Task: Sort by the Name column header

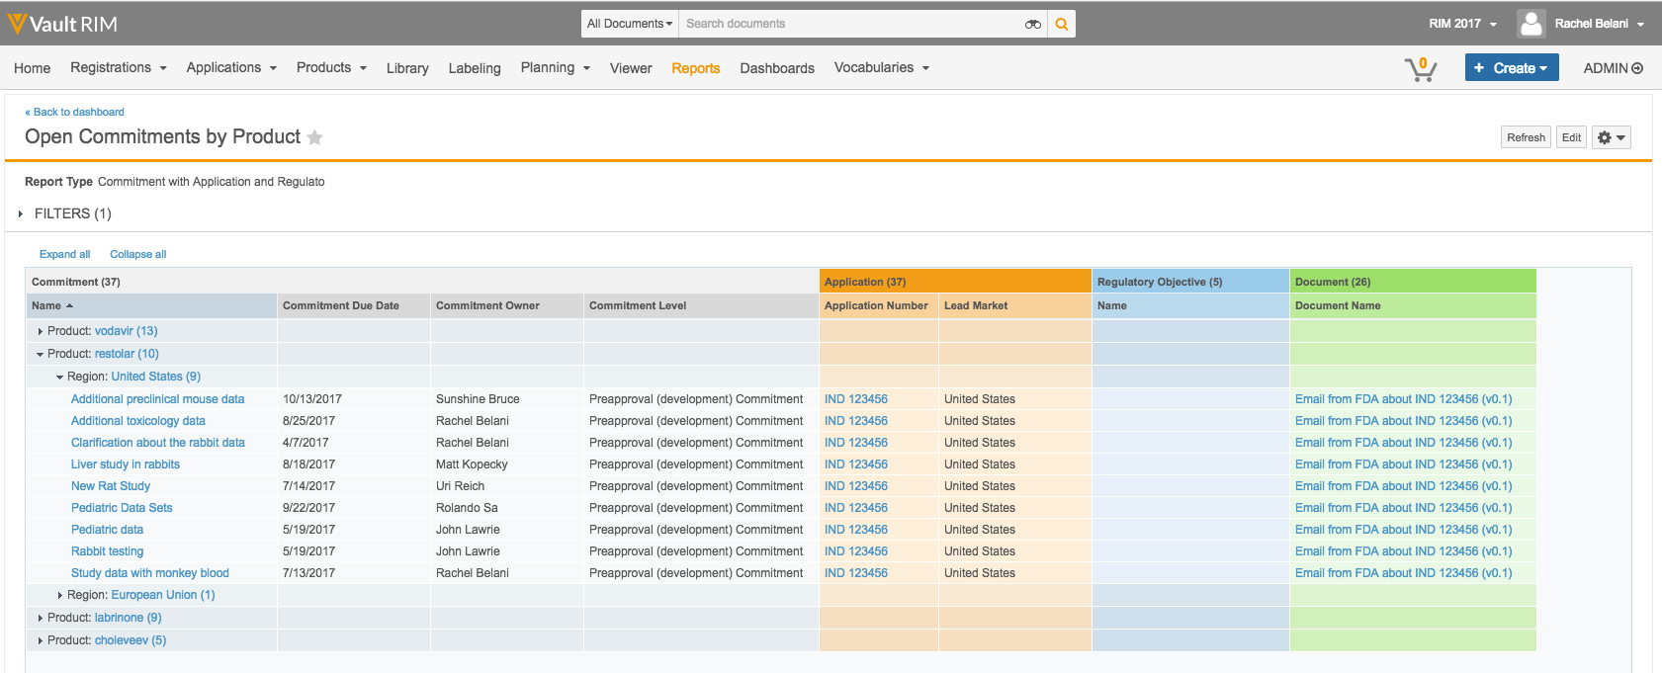Action: tap(46, 305)
